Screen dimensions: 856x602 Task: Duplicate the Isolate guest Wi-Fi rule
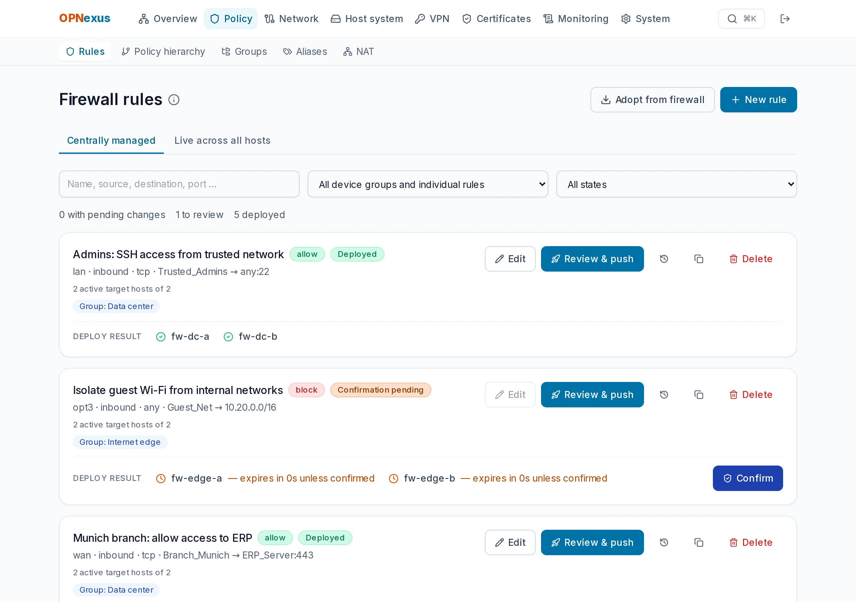click(x=699, y=395)
